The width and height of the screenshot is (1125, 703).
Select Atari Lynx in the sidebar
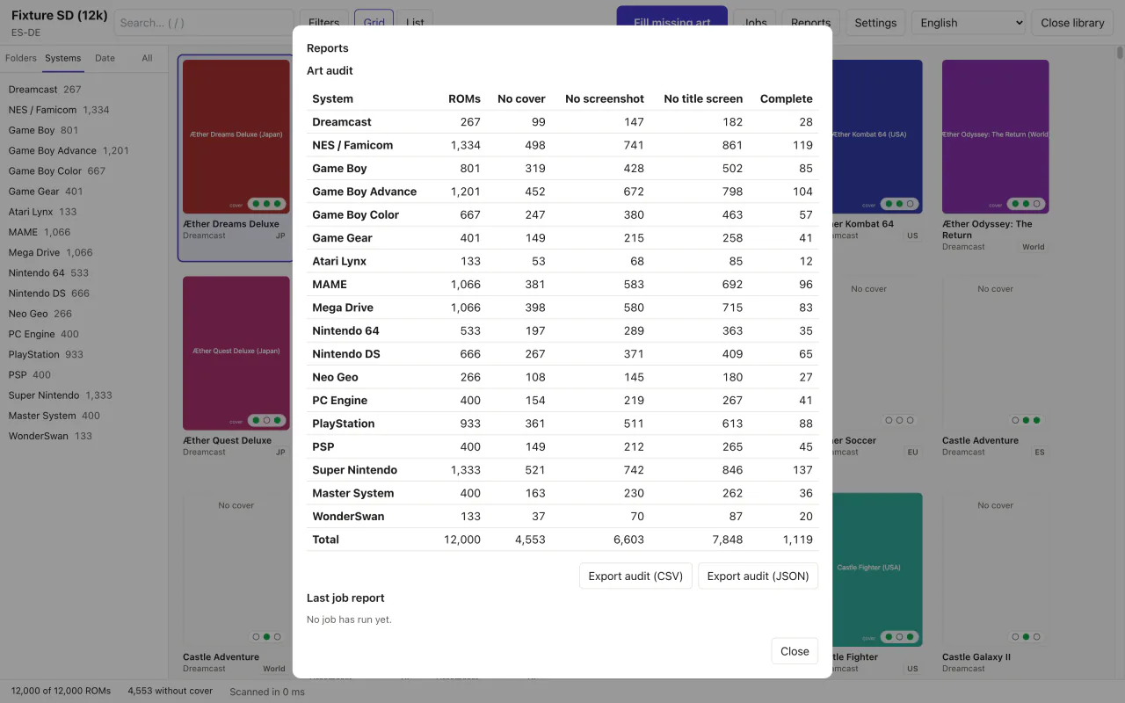83,212
